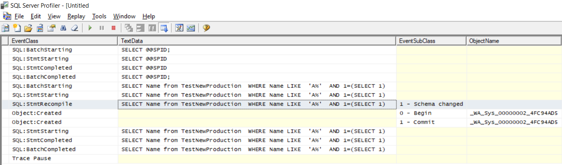The height and width of the screenshot is (165, 562).
Task: Toggle the Auto Scroll Window button
Action: [164, 28]
